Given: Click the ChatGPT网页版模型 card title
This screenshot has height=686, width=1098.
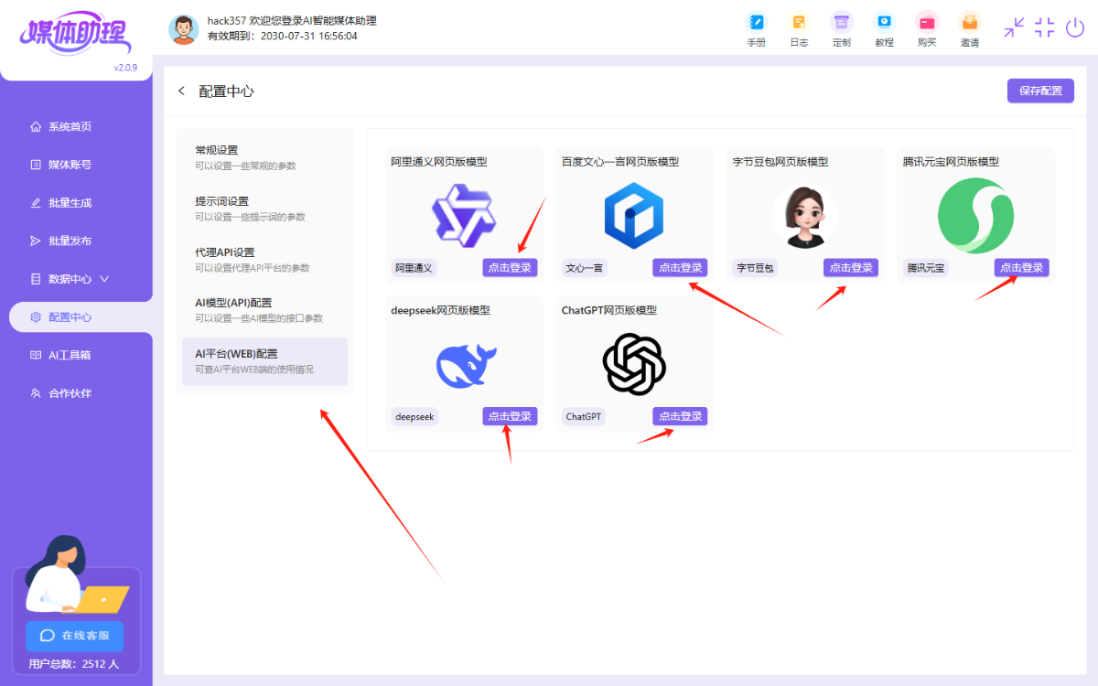Looking at the screenshot, I should coord(609,310).
